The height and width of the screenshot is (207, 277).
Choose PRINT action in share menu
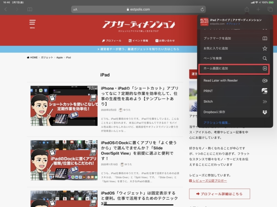pyautogui.click(x=235, y=91)
